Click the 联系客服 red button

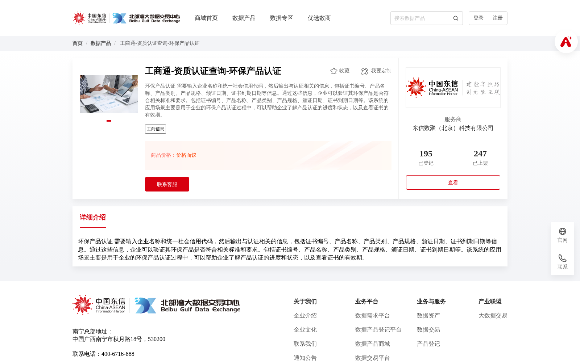167,184
